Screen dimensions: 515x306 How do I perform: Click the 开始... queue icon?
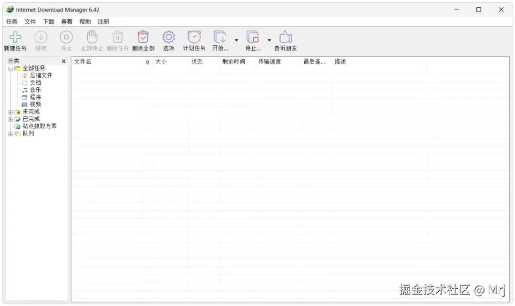pyautogui.click(x=220, y=37)
